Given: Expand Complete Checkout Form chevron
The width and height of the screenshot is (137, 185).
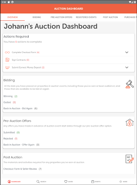Looking at the screenshot, I should pos(127,52).
